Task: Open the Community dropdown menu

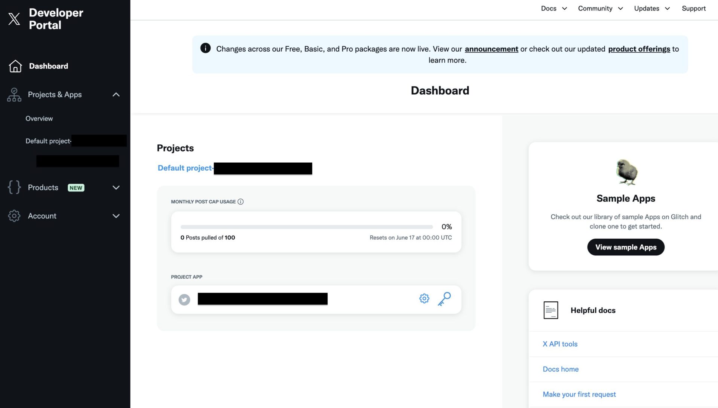Action: [600, 8]
